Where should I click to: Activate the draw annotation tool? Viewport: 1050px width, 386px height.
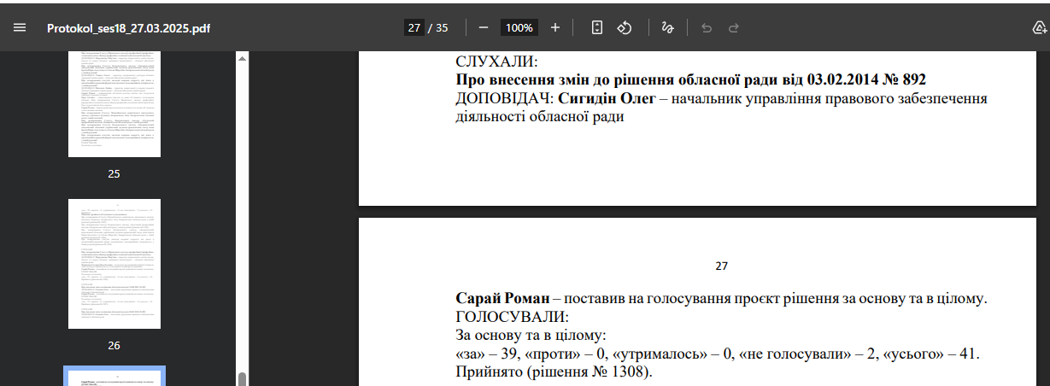pos(668,27)
